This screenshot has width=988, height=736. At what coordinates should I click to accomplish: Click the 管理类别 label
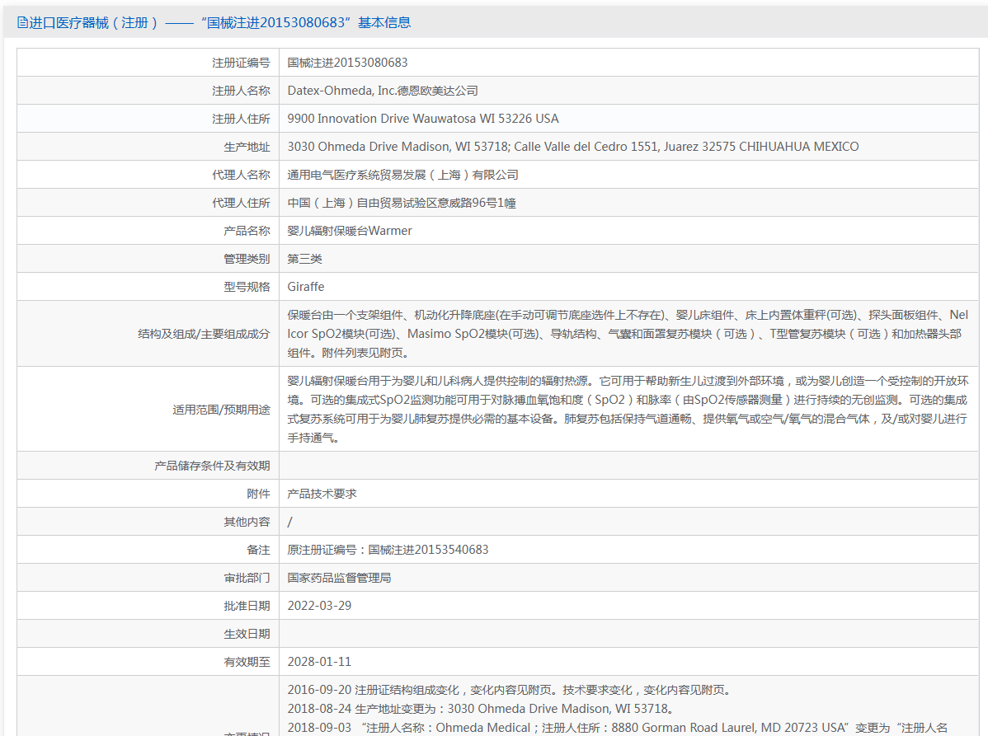coord(247,259)
